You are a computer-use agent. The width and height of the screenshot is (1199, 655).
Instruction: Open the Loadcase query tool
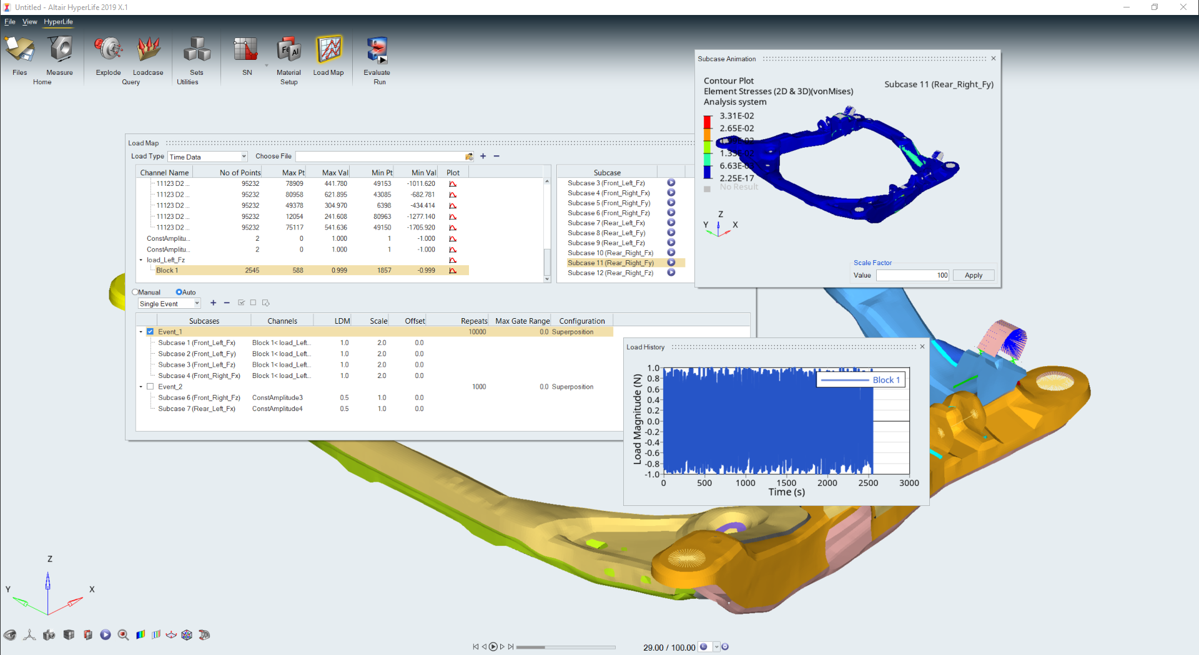[148, 50]
